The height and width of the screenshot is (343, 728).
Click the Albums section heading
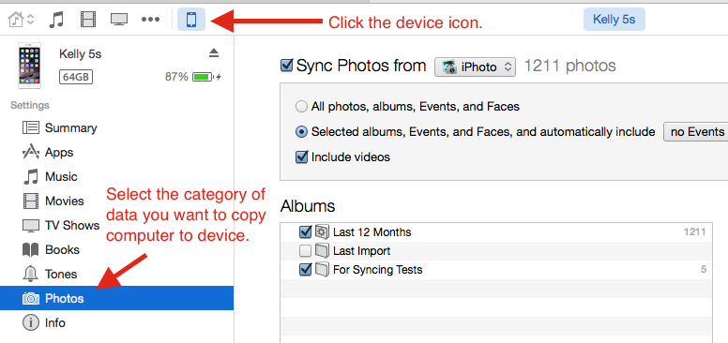click(308, 206)
